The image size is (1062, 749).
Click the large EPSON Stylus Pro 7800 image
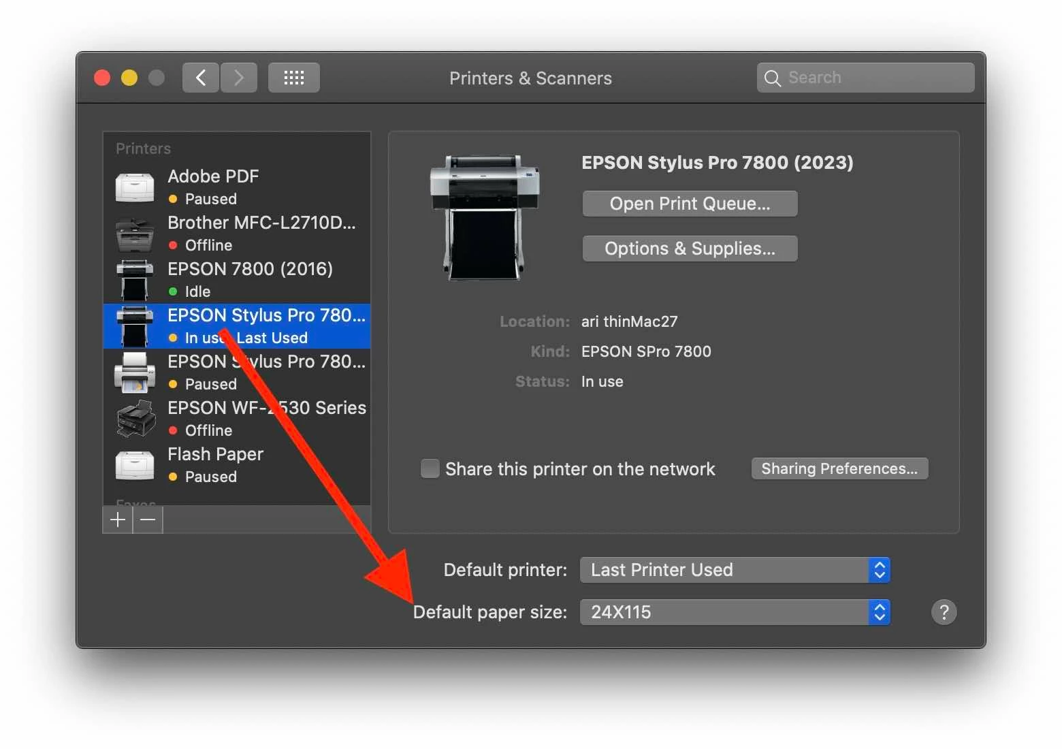[x=484, y=217]
